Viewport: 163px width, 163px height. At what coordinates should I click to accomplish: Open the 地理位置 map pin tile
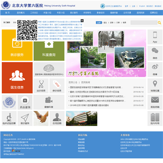pyautogui.click(x=155, y=86)
